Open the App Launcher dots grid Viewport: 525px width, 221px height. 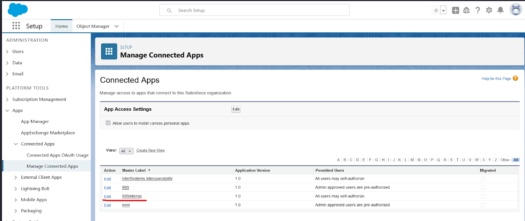(16, 26)
